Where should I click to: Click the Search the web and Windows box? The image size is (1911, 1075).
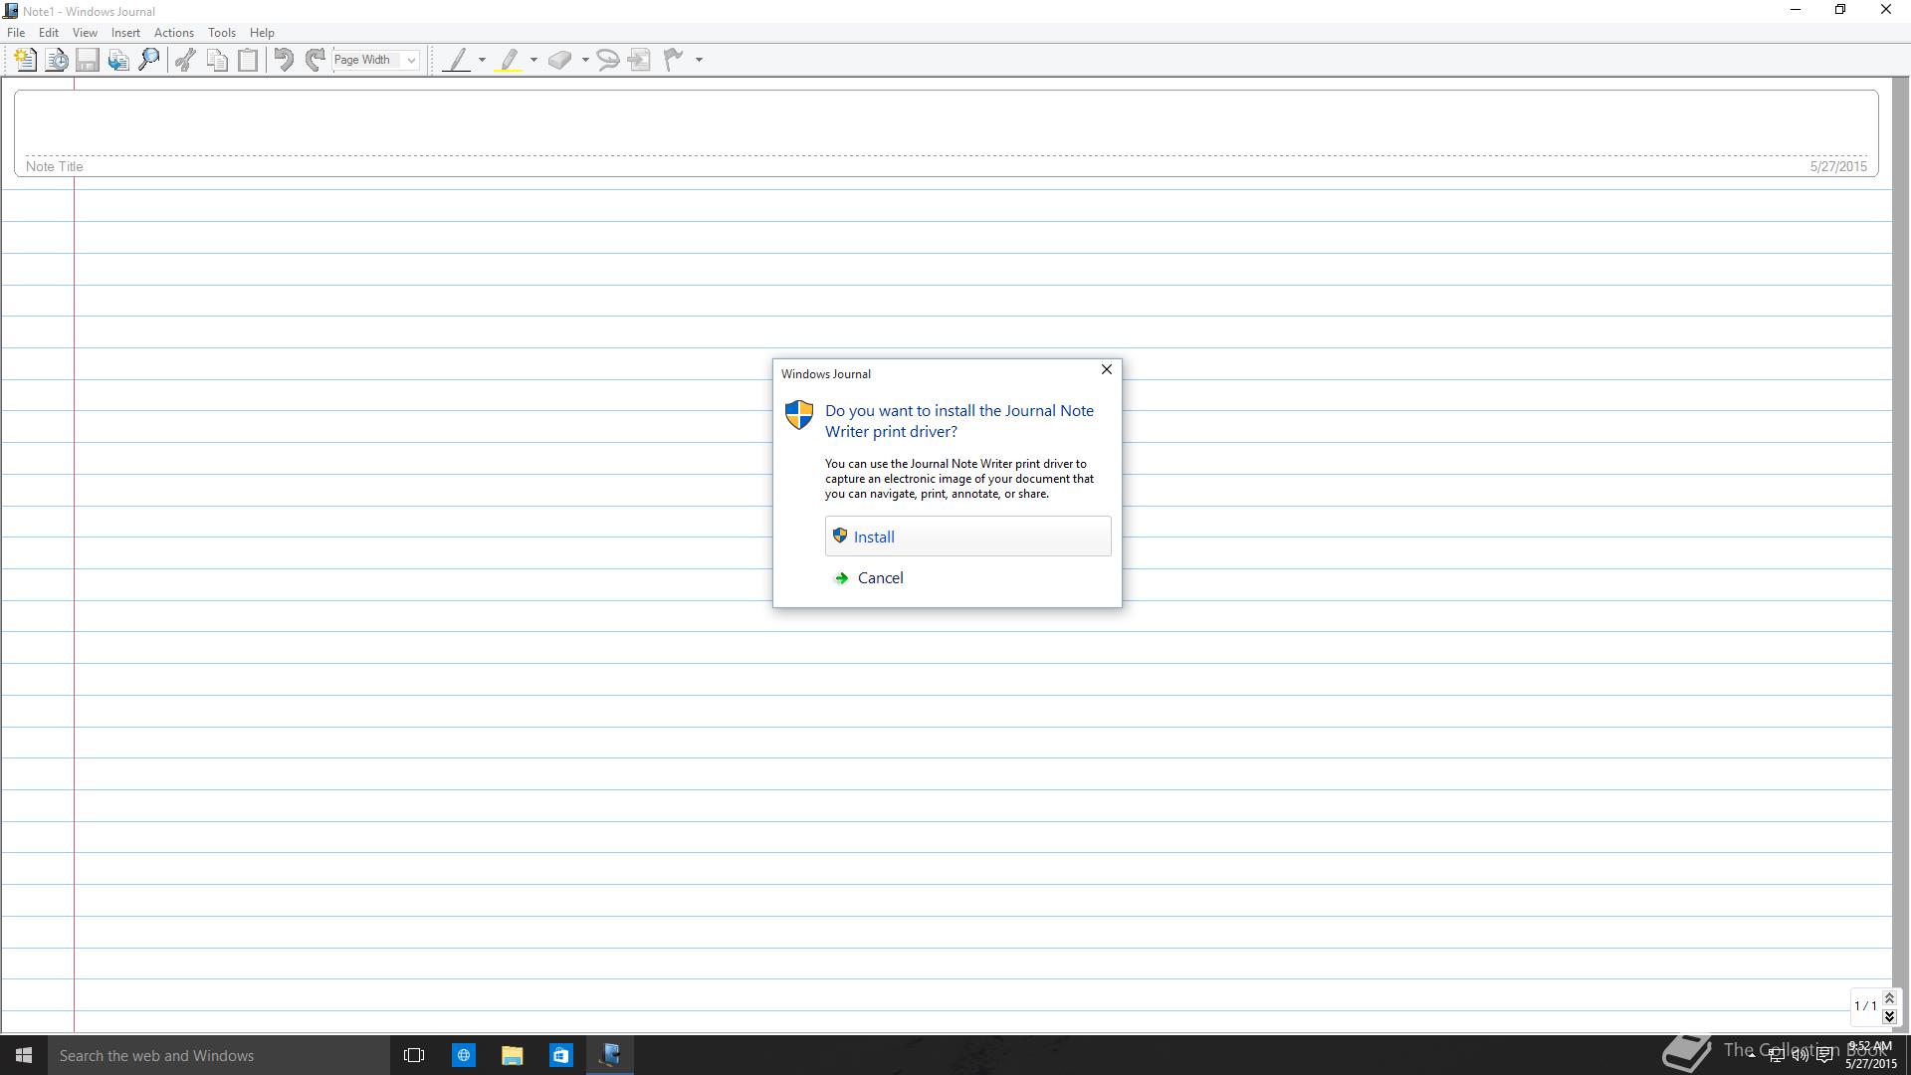[x=219, y=1055]
